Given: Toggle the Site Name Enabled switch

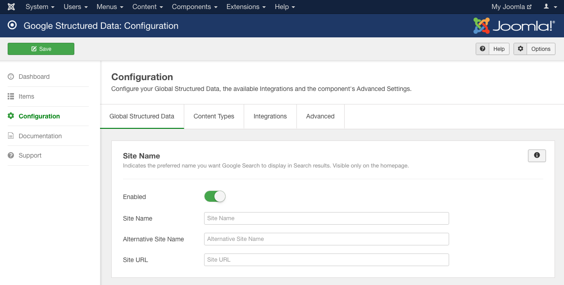Looking at the screenshot, I should [215, 196].
